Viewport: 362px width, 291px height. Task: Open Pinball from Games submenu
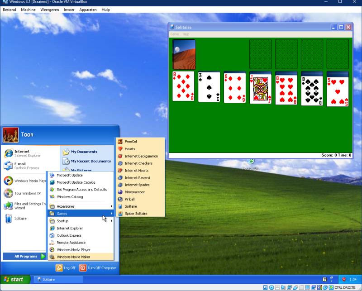140,199
